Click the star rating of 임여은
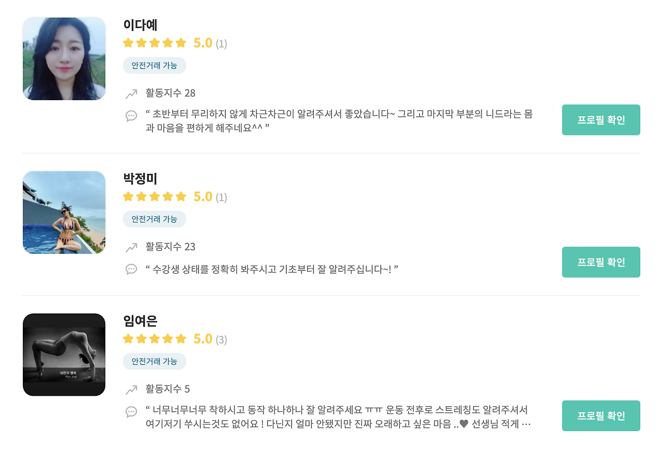The image size is (664, 454). (x=155, y=339)
